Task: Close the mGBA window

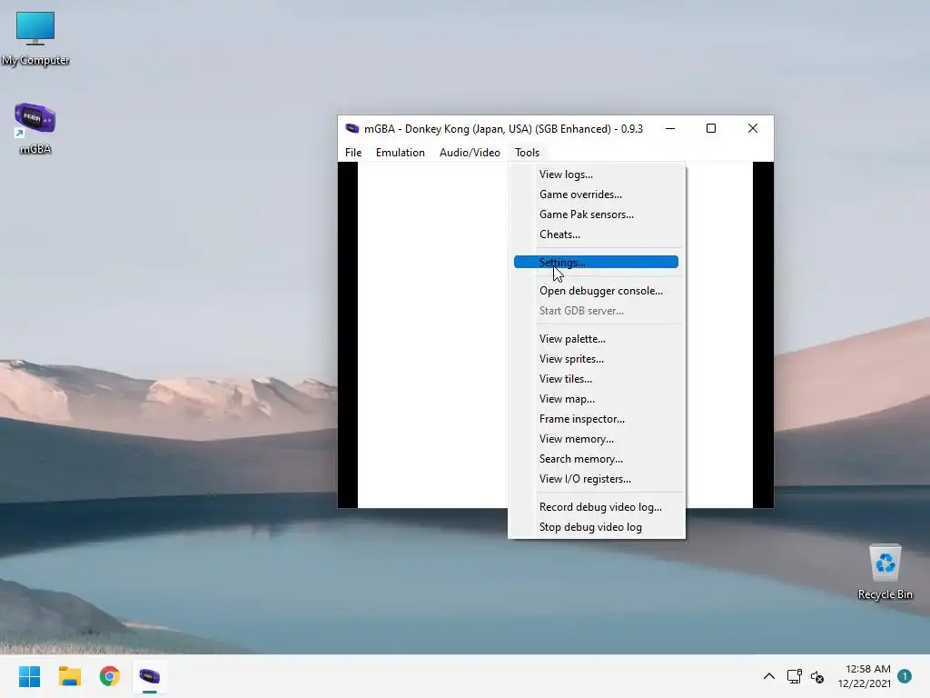Action: coord(753,128)
